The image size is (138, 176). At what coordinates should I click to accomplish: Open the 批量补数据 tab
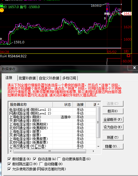pos(27,78)
